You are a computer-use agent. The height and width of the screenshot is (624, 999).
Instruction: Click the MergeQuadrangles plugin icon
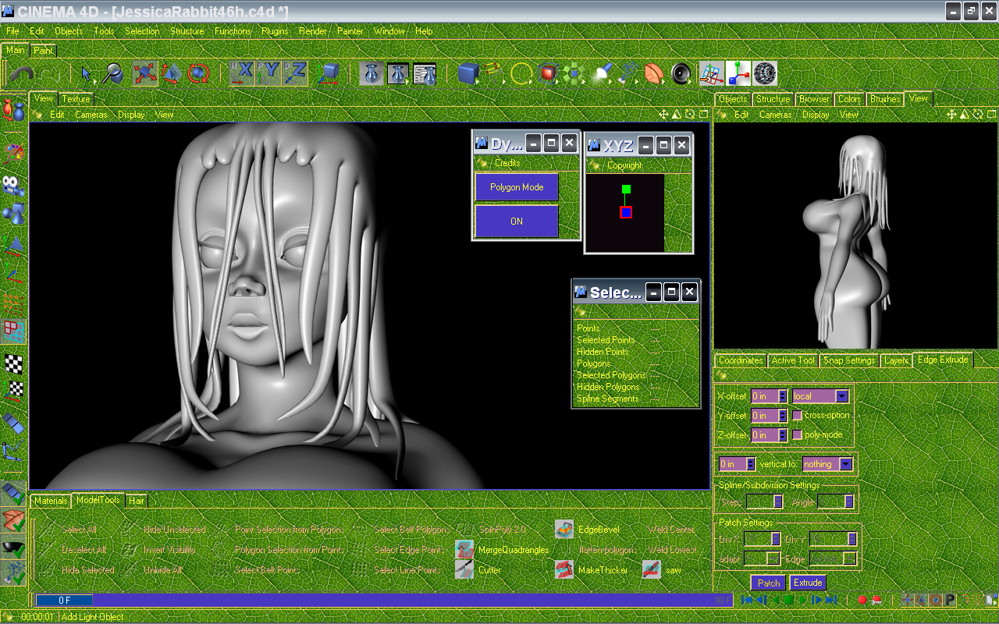tap(464, 550)
